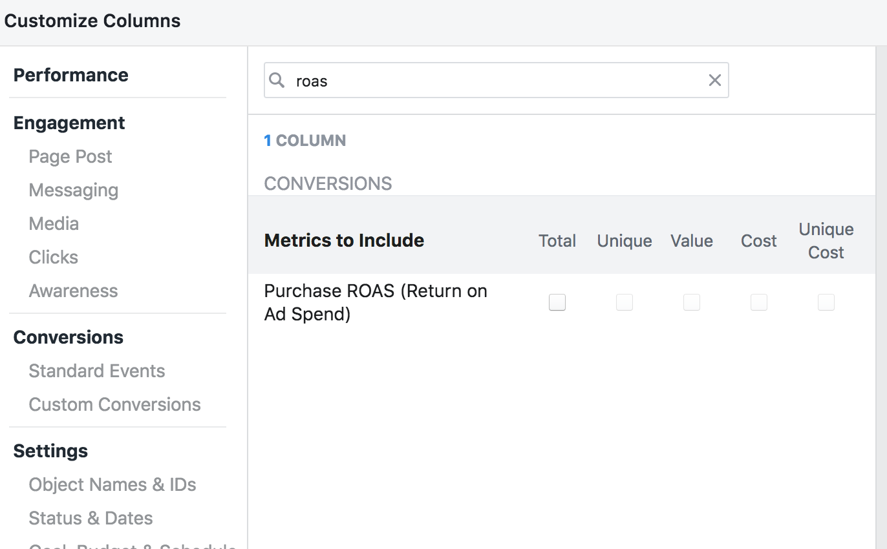Select Standard Events under Conversions
The width and height of the screenshot is (887, 549).
(96, 371)
